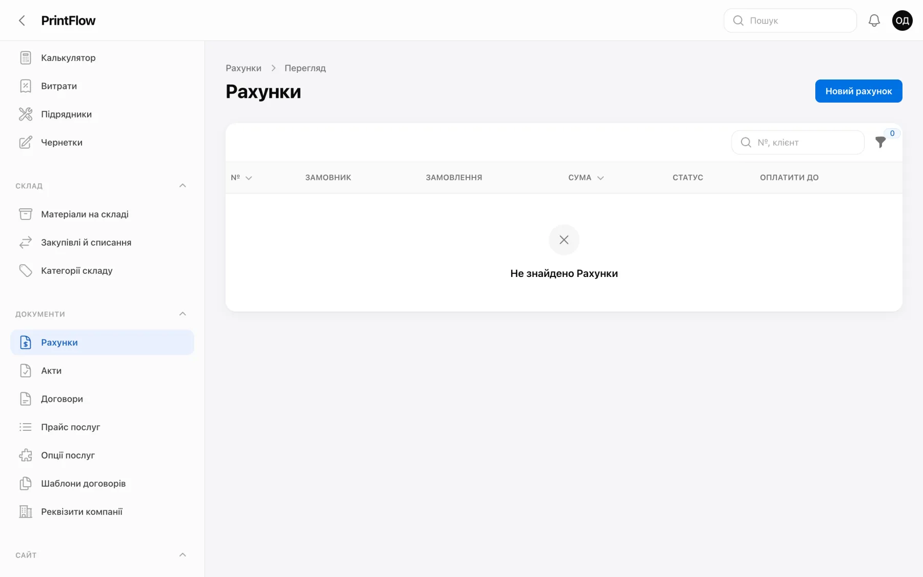Image resolution: width=923 pixels, height=577 pixels.
Task: Click the calculator icon in the sidebar
Action: [x=26, y=58]
